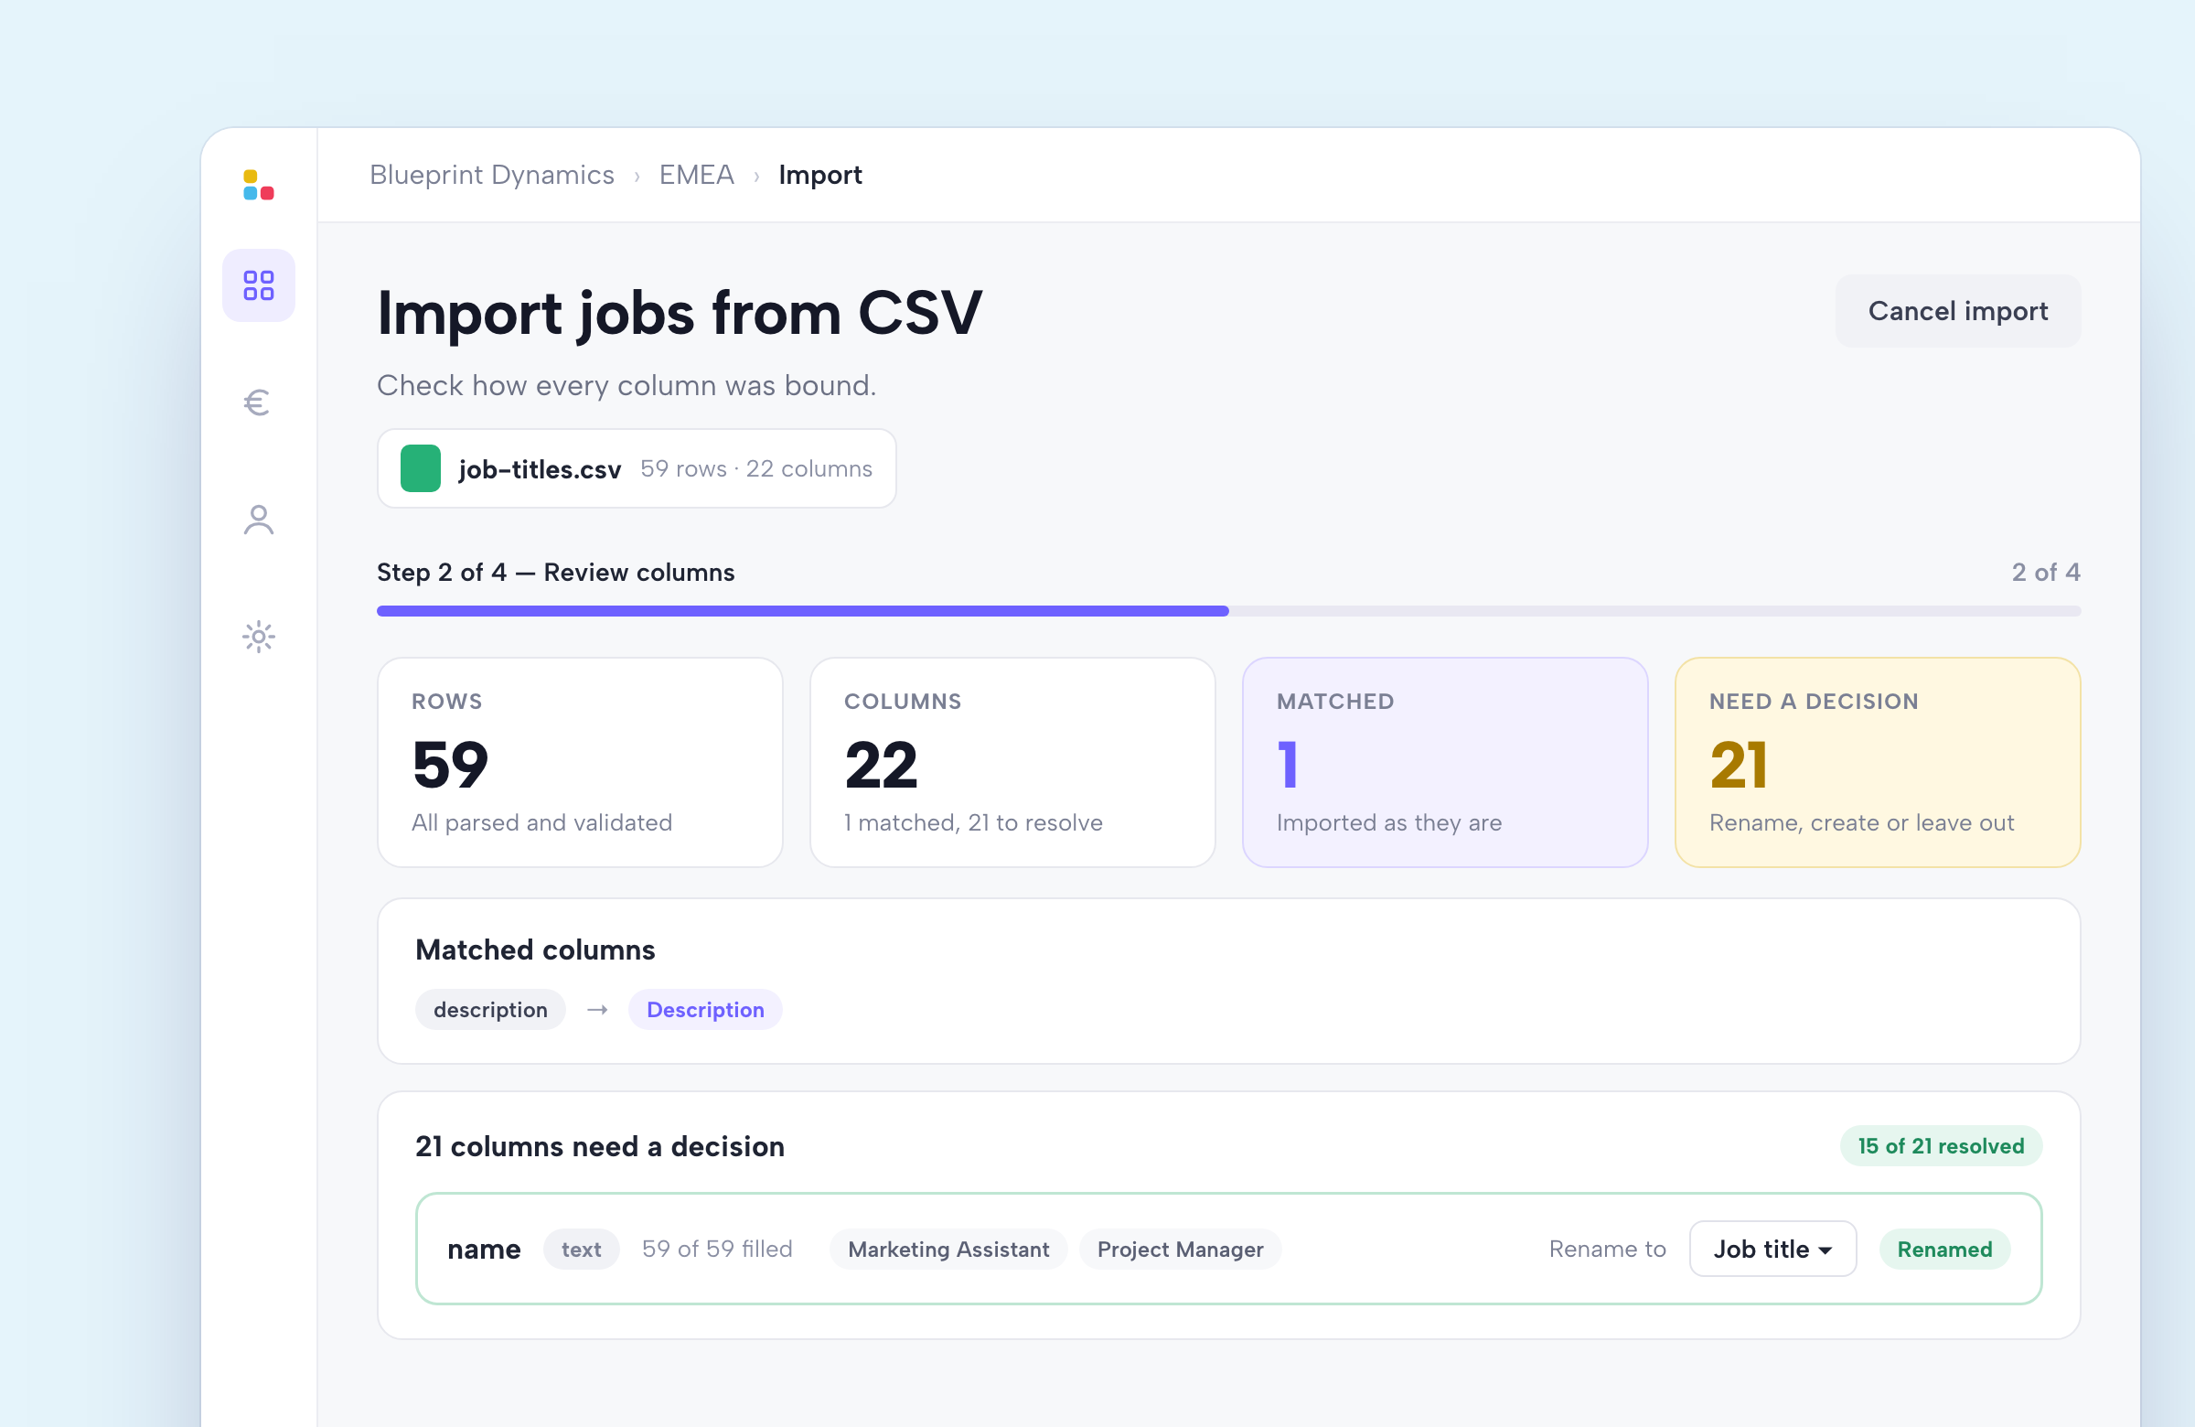Click the green job-titles.csv file icon
The image size is (2195, 1427).
[421, 468]
